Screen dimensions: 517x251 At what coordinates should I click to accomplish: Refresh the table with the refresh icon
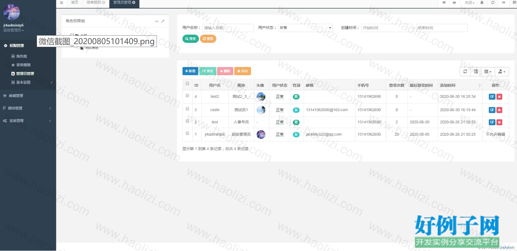465,72
